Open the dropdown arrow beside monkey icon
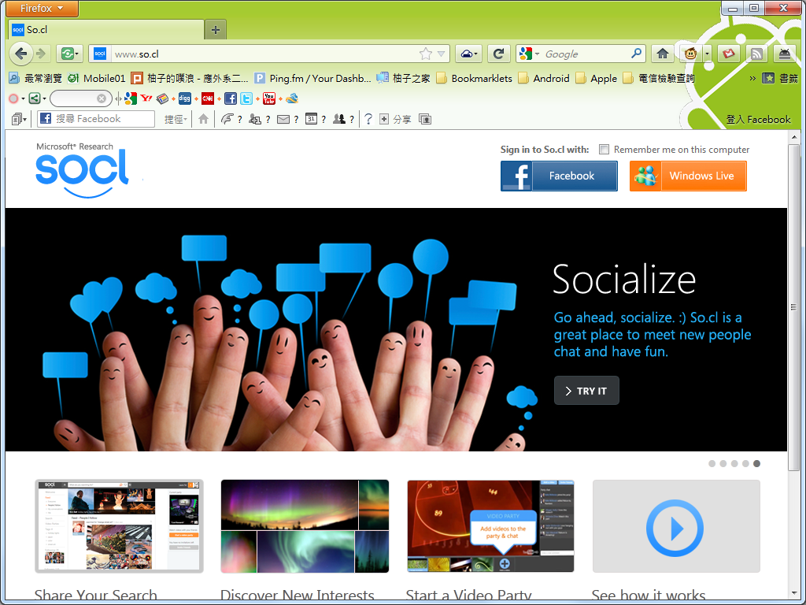Image resolution: width=806 pixels, height=605 pixels. point(707,54)
